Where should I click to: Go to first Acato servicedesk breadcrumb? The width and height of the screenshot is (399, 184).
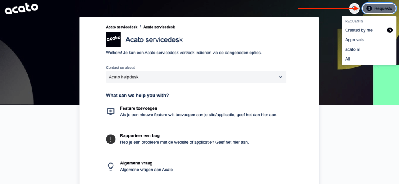pos(122,27)
